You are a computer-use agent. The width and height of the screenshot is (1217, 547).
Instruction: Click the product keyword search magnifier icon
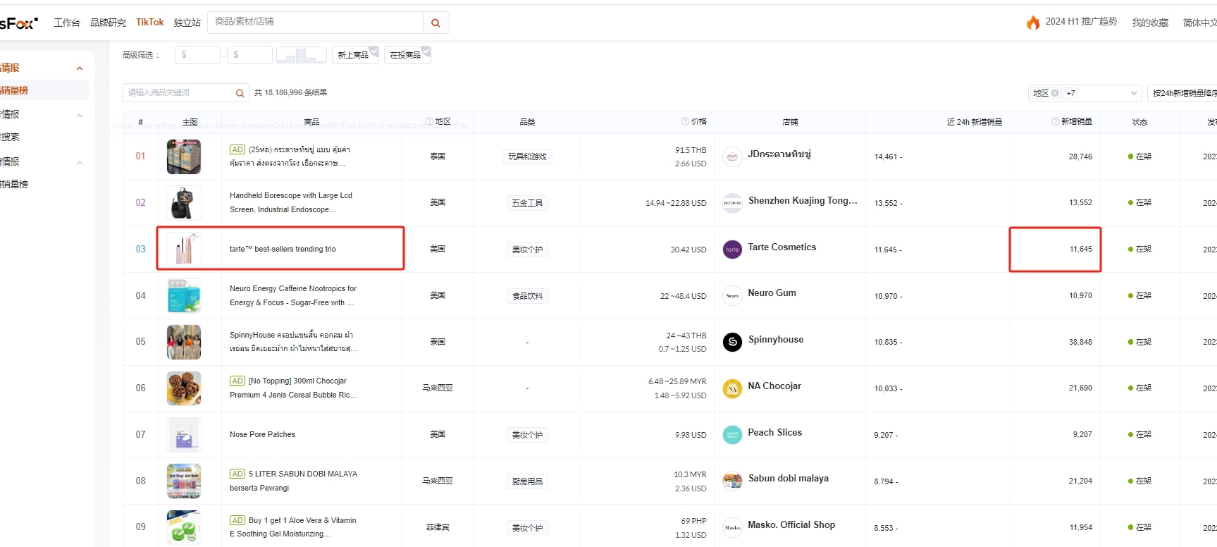click(240, 93)
